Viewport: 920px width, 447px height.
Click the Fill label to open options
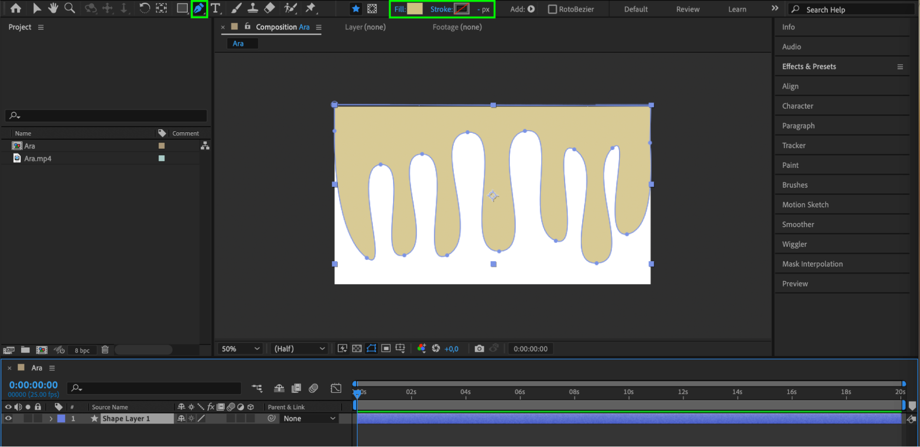click(399, 9)
